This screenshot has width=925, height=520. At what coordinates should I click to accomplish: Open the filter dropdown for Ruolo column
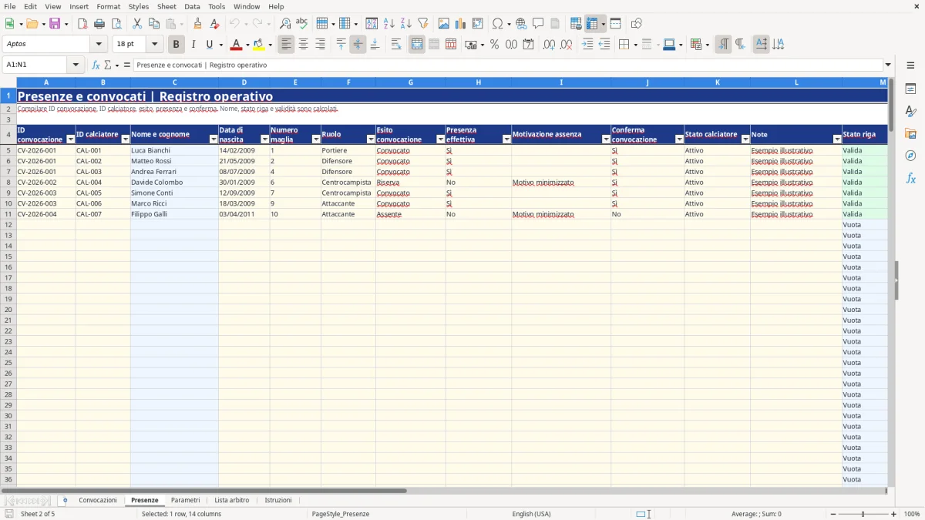point(370,139)
